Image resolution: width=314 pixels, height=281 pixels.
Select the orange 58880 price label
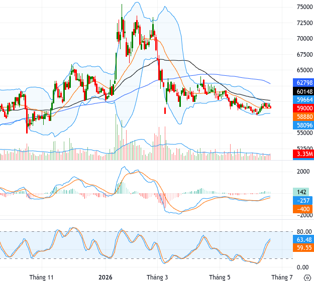click(x=303, y=116)
